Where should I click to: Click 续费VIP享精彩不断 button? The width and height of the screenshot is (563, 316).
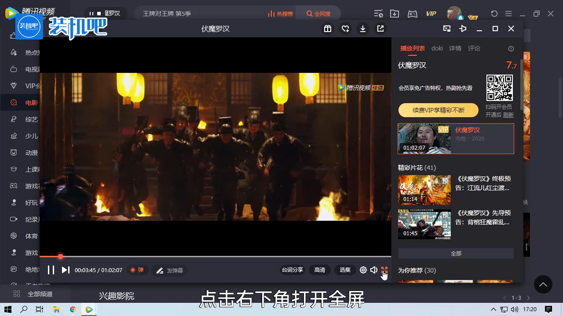click(438, 110)
